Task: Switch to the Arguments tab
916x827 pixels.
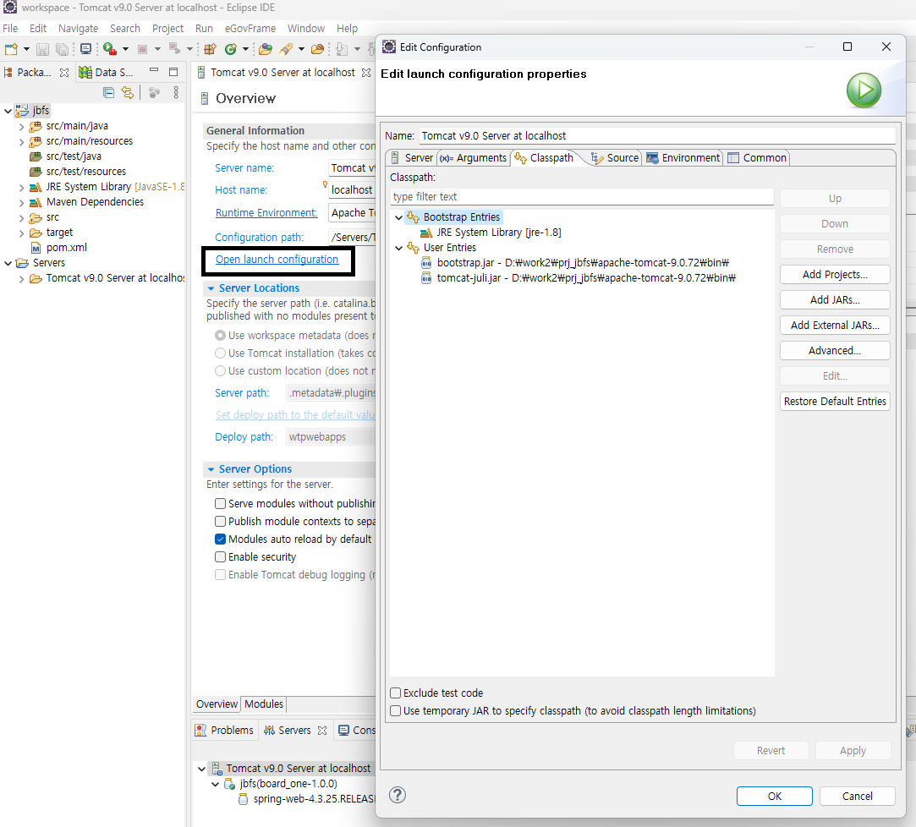Action: [473, 158]
